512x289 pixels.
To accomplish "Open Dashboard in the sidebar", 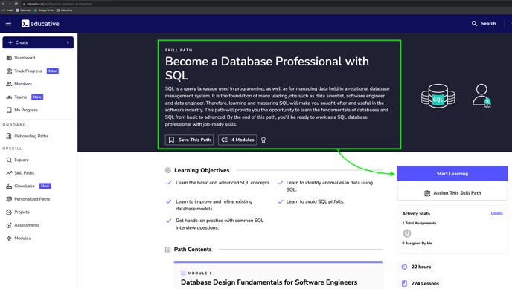I will (x=25, y=58).
